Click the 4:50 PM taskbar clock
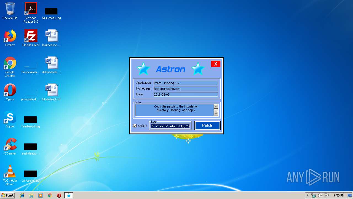 [339, 195]
